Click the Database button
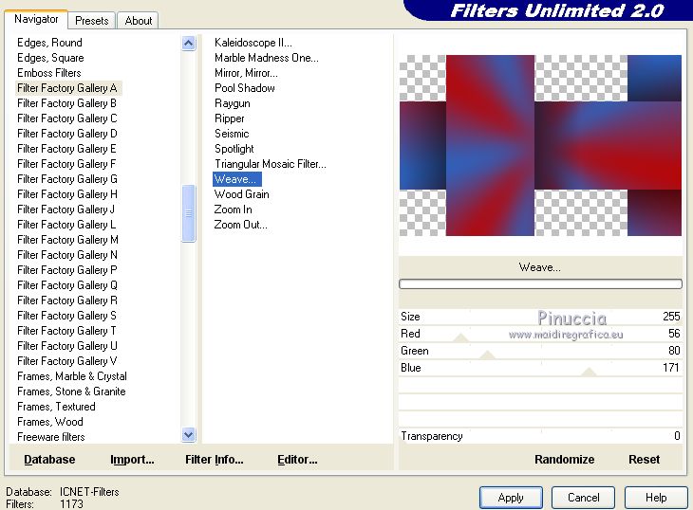This screenshot has height=510, width=693. click(x=49, y=459)
